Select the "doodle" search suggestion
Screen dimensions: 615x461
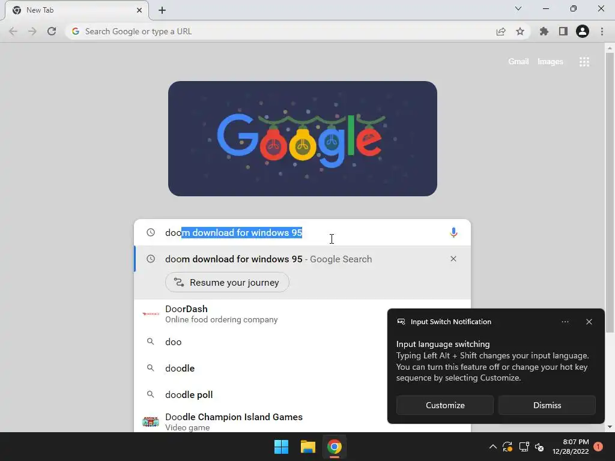[261, 368]
